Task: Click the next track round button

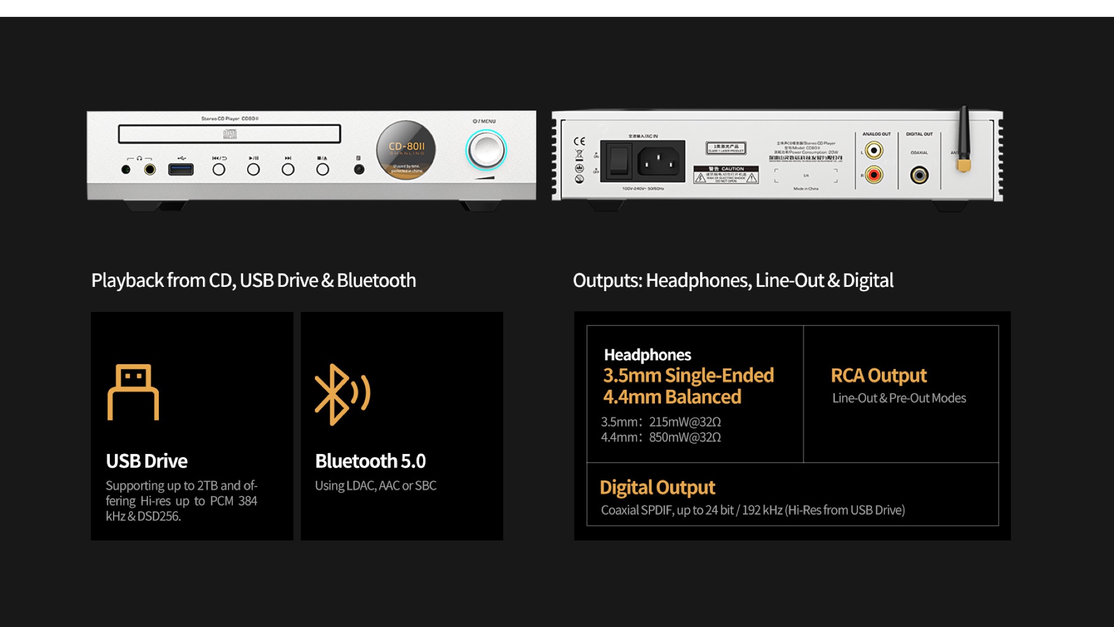Action: tap(288, 169)
